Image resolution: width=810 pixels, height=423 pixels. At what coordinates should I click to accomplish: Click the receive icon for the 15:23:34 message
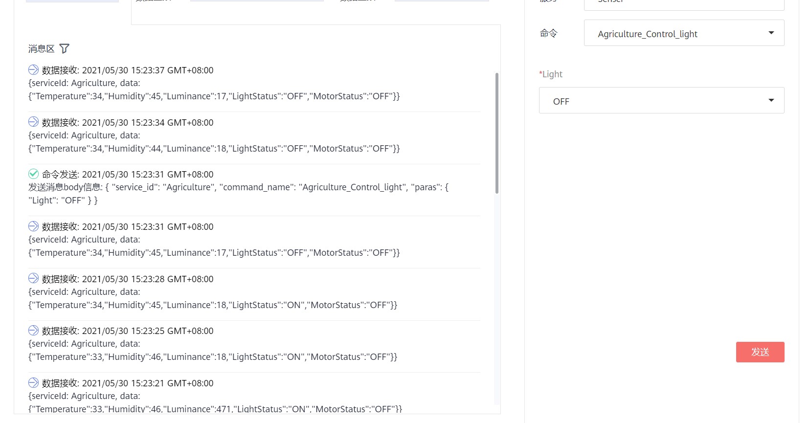33,122
